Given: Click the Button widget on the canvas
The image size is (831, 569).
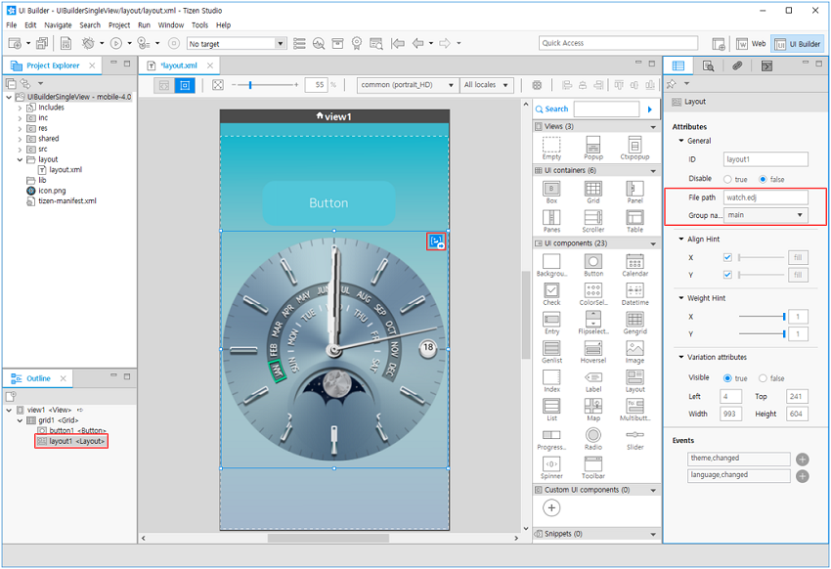Looking at the screenshot, I should tap(328, 203).
